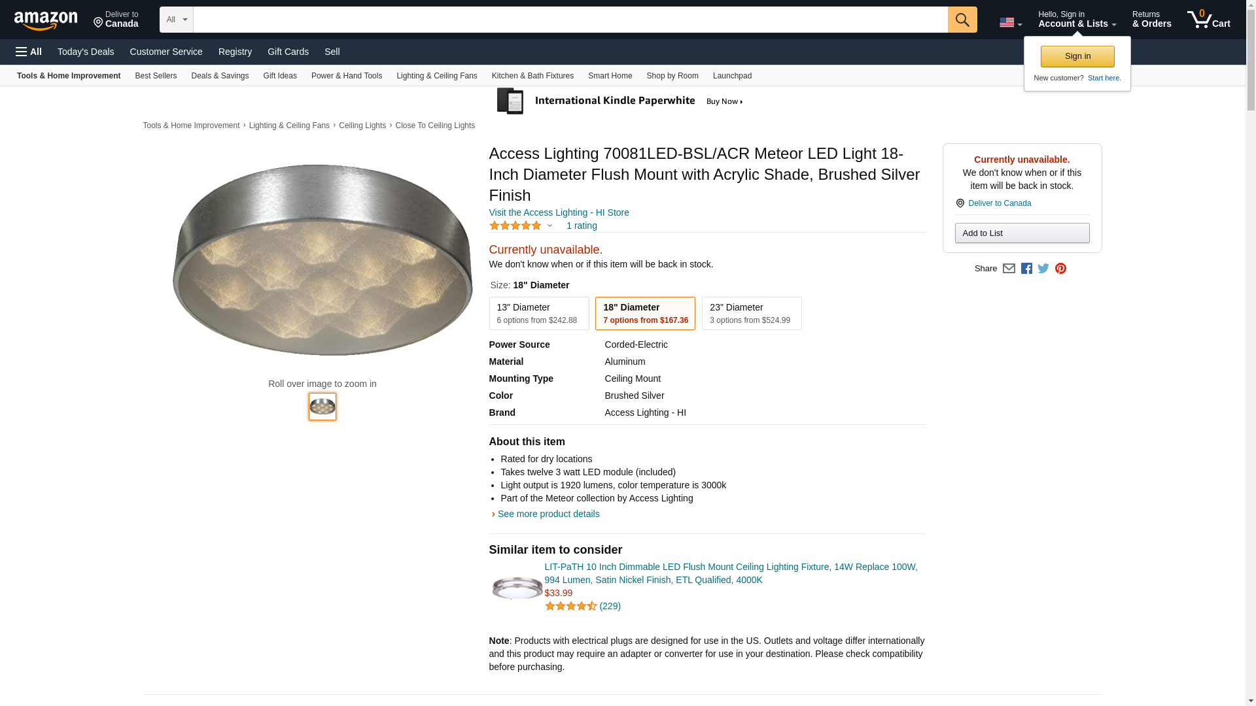Select the 23" Diameter size option
This screenshot has height=706, width=1256.
tap(751, 314)
